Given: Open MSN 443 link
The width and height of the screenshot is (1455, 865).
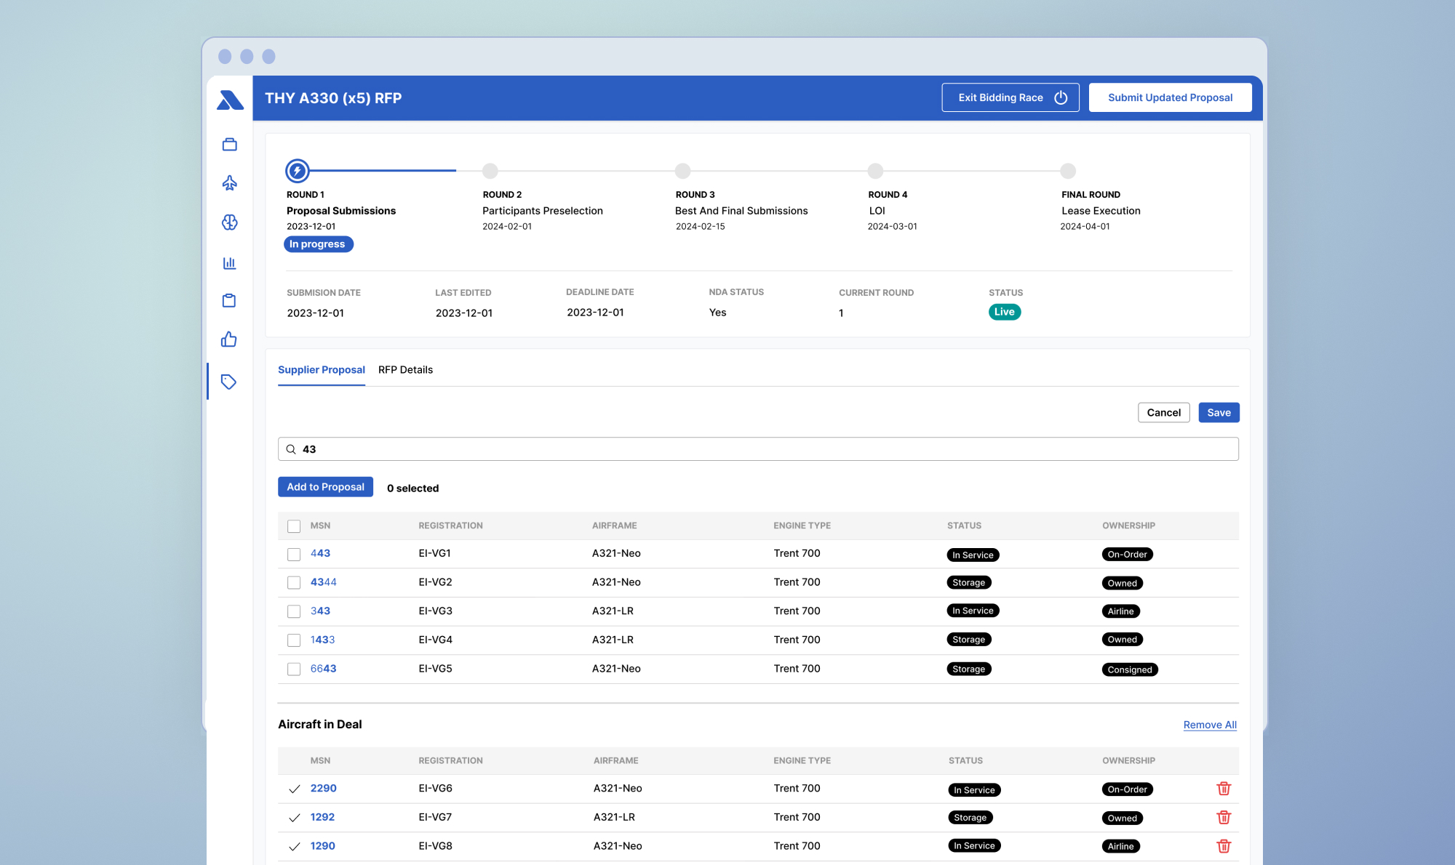Looking at the screenshot, I should [x=320, y=553].
